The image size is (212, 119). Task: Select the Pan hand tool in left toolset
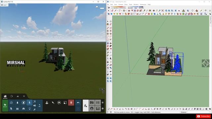pyautogui.click(x=111, y=62)
